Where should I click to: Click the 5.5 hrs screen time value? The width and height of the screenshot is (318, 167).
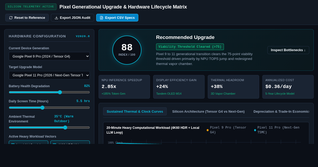click(x=83, y=101)
